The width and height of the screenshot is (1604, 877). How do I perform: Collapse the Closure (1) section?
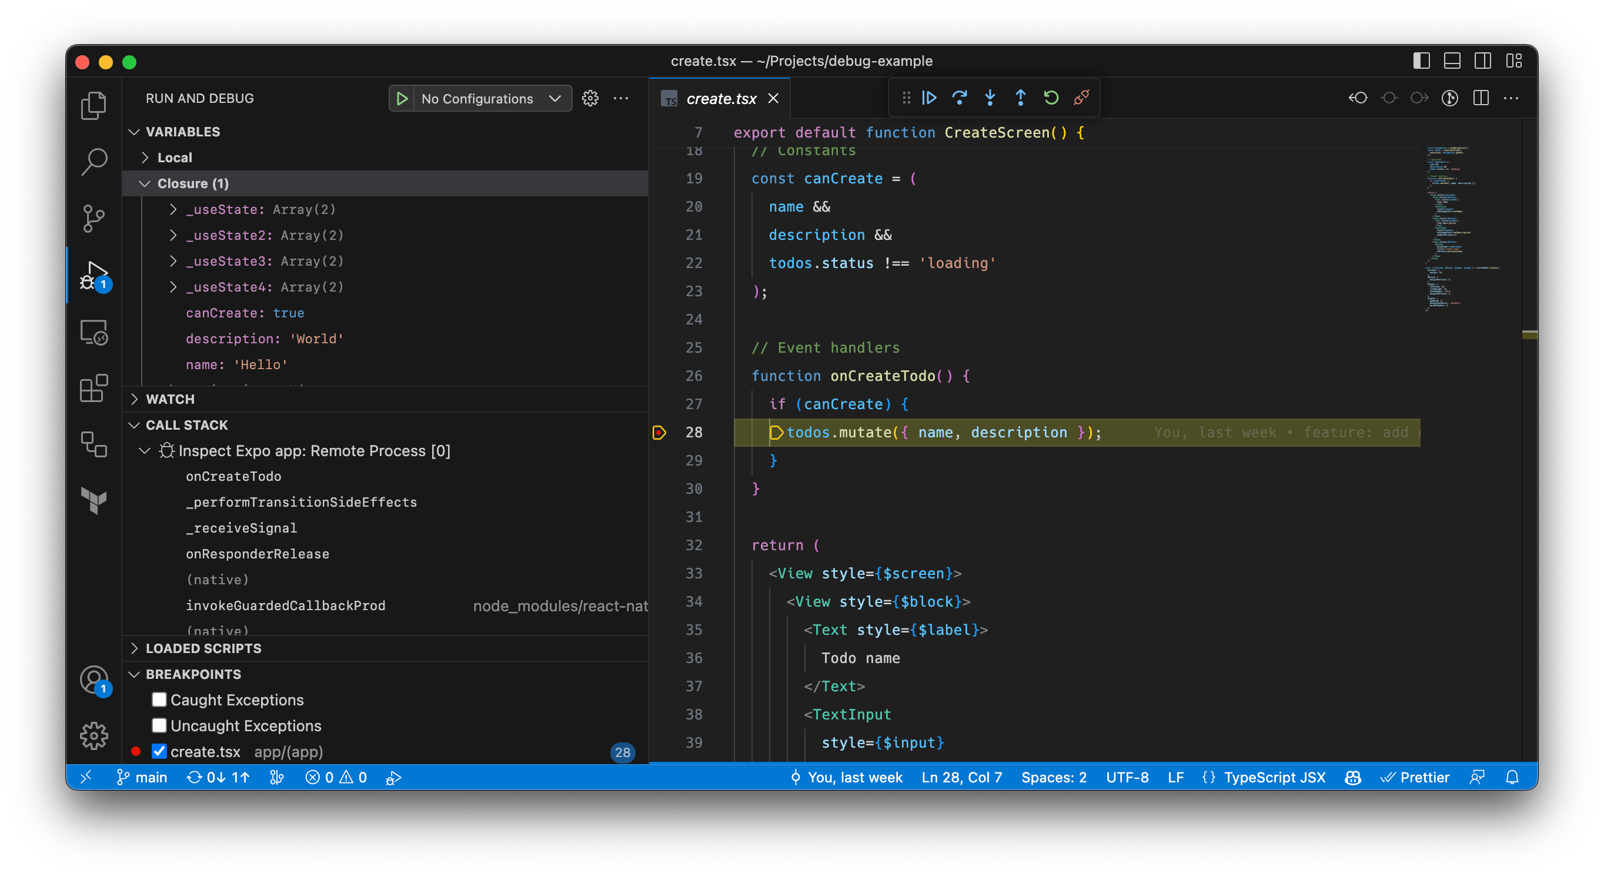tap(145, 183)
